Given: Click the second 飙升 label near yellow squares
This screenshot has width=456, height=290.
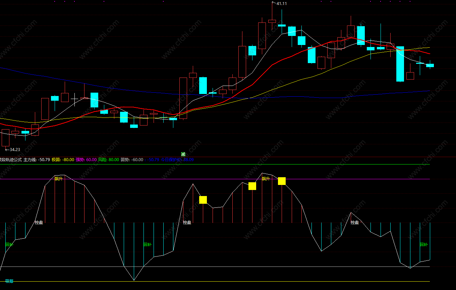Looking at the screenshot, I should click(x=266, y=179).
